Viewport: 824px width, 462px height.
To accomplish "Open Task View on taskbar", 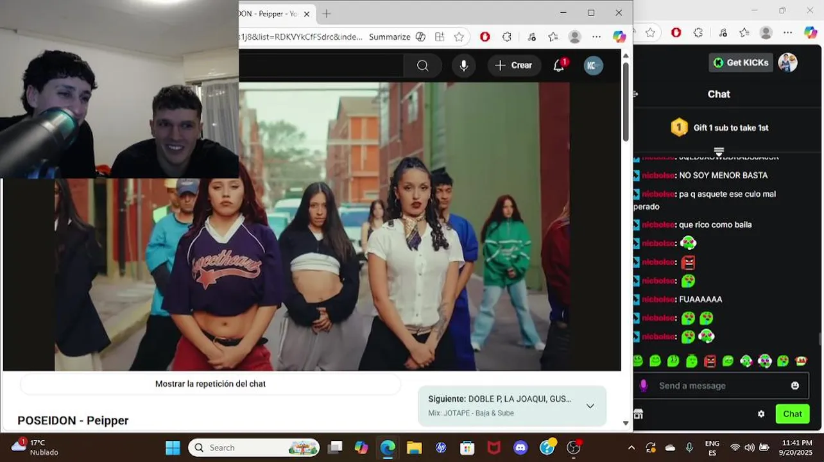I will click(x=335, y=448).
